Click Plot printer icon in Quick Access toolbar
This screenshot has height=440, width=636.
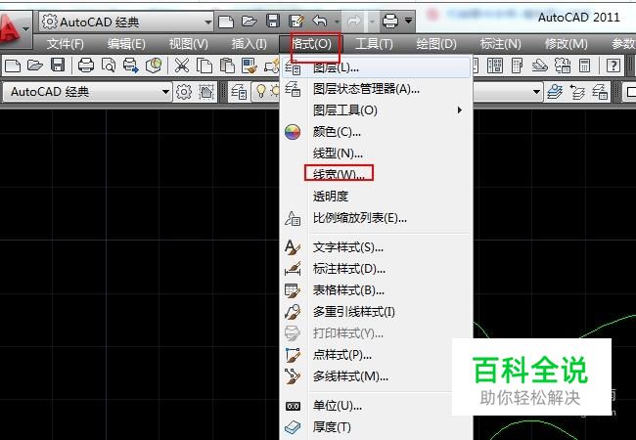coord(390,21)
